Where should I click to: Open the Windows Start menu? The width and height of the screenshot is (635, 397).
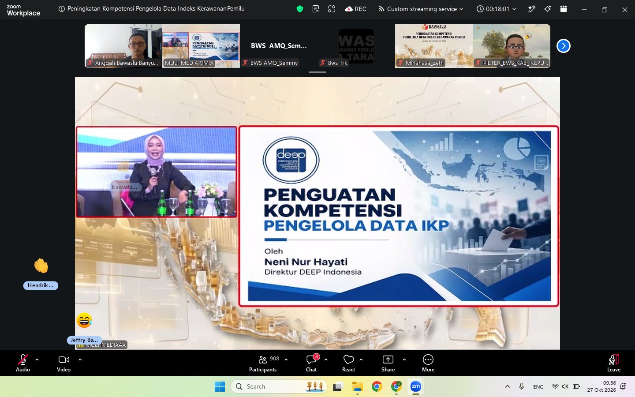tap(220, 387)
